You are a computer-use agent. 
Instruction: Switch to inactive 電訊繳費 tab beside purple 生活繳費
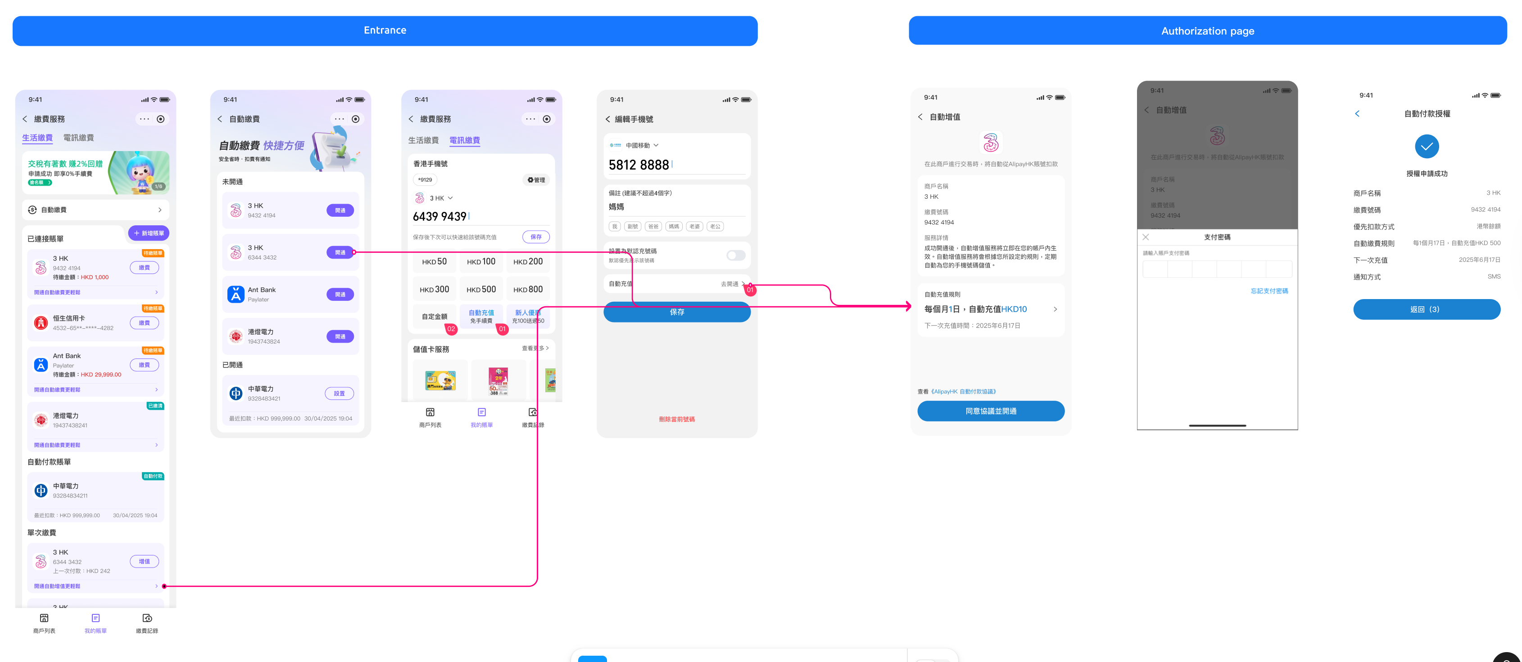[x=79, y=138]
